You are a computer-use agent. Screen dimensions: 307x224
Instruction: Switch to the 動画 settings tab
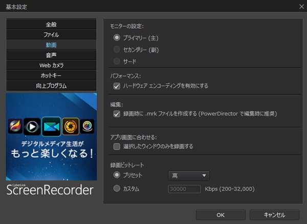(x=51, y=45)
